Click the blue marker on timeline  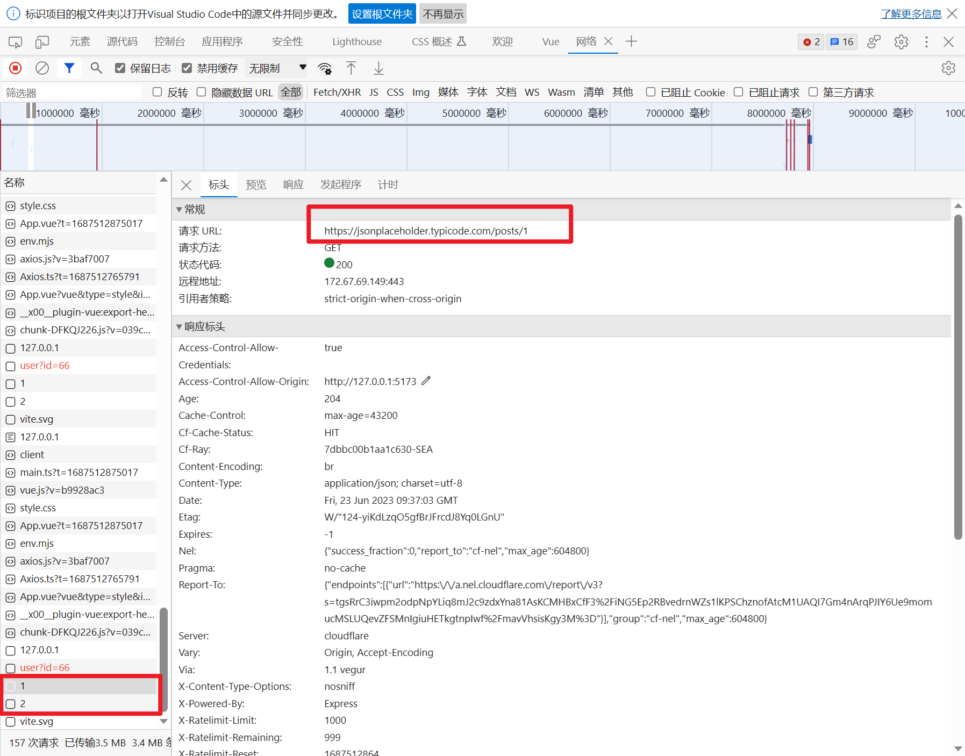(810, 140)
